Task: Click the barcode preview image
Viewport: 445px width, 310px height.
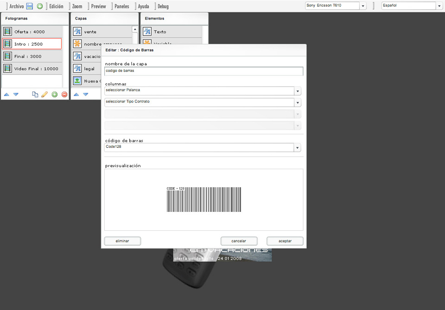Action: (204, 199)
